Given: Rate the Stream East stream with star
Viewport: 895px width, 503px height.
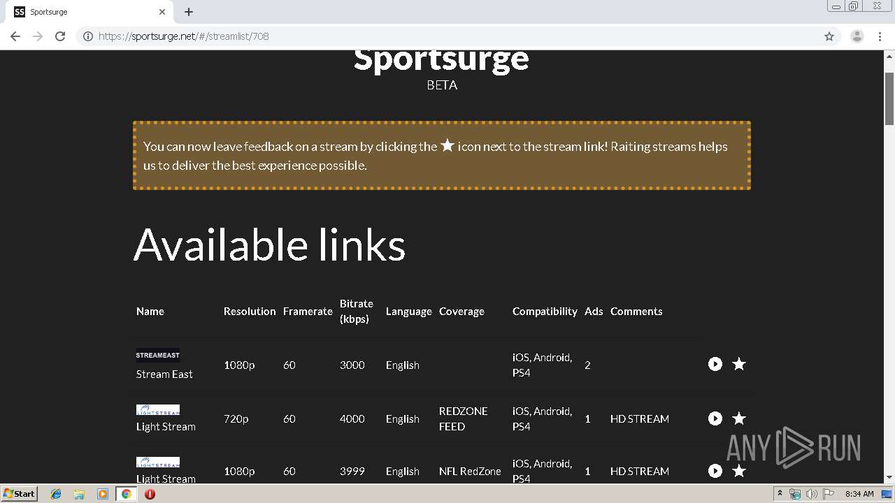Looking at the screenshot, I should pos(739,364).
